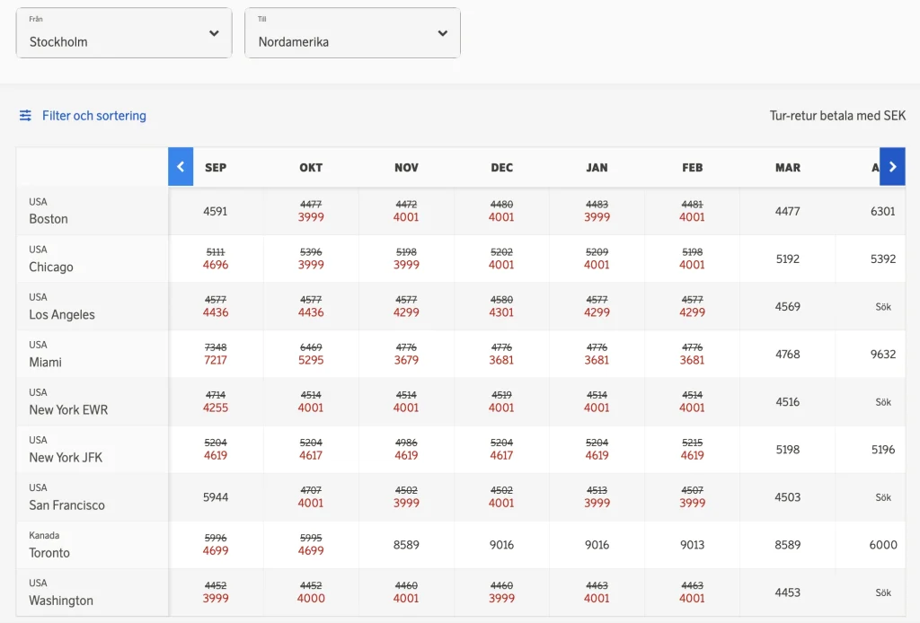Image resolution: width=920 pixels, height=623 pixels.
Task: Select New York JFK March price 5198
Action: click(x=787, y=450)
